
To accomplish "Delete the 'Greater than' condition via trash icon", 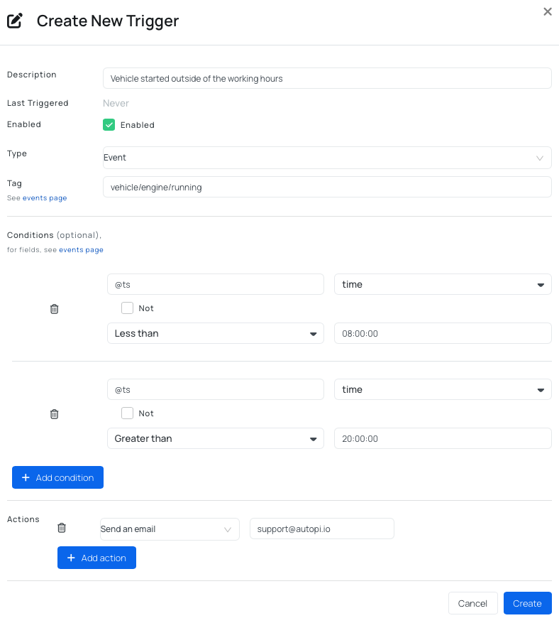I will (x=55, y=414).
